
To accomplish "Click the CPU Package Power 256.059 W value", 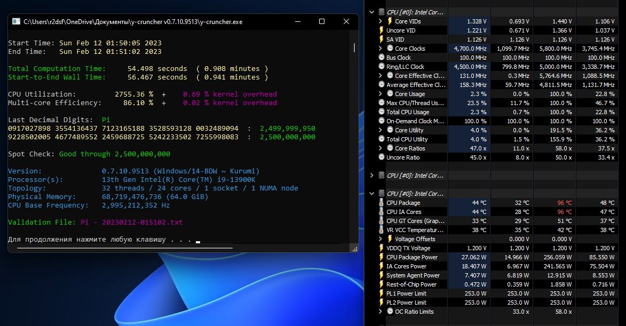I will pyautogui.click(x=557, y=257).
